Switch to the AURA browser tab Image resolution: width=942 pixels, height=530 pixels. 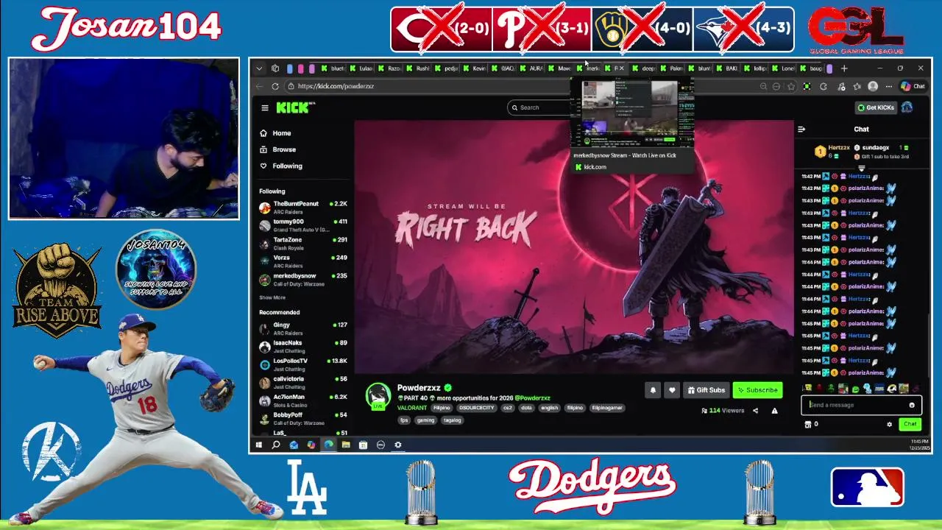coord(532,68)
